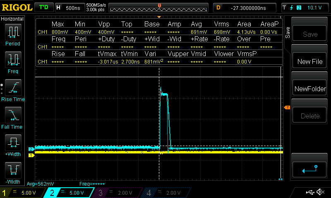Click the trigger level marker T at right edge
Viewport: 331px width, 198px height.
tap(287, 108)
